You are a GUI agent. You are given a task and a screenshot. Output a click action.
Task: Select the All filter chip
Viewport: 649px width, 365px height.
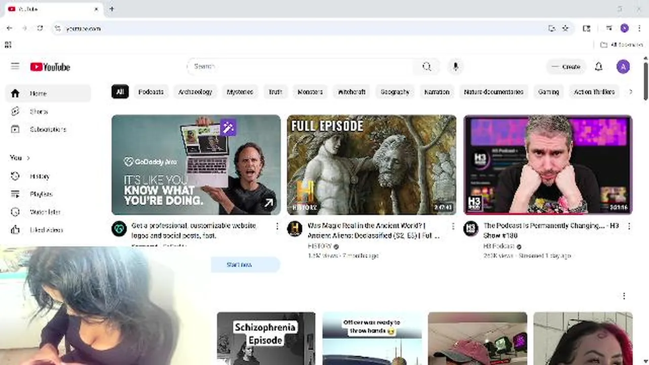[x=120, y=92]
